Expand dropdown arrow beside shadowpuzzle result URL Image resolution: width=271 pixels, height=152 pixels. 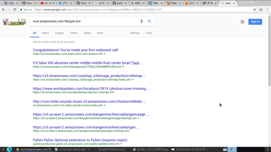123,67
